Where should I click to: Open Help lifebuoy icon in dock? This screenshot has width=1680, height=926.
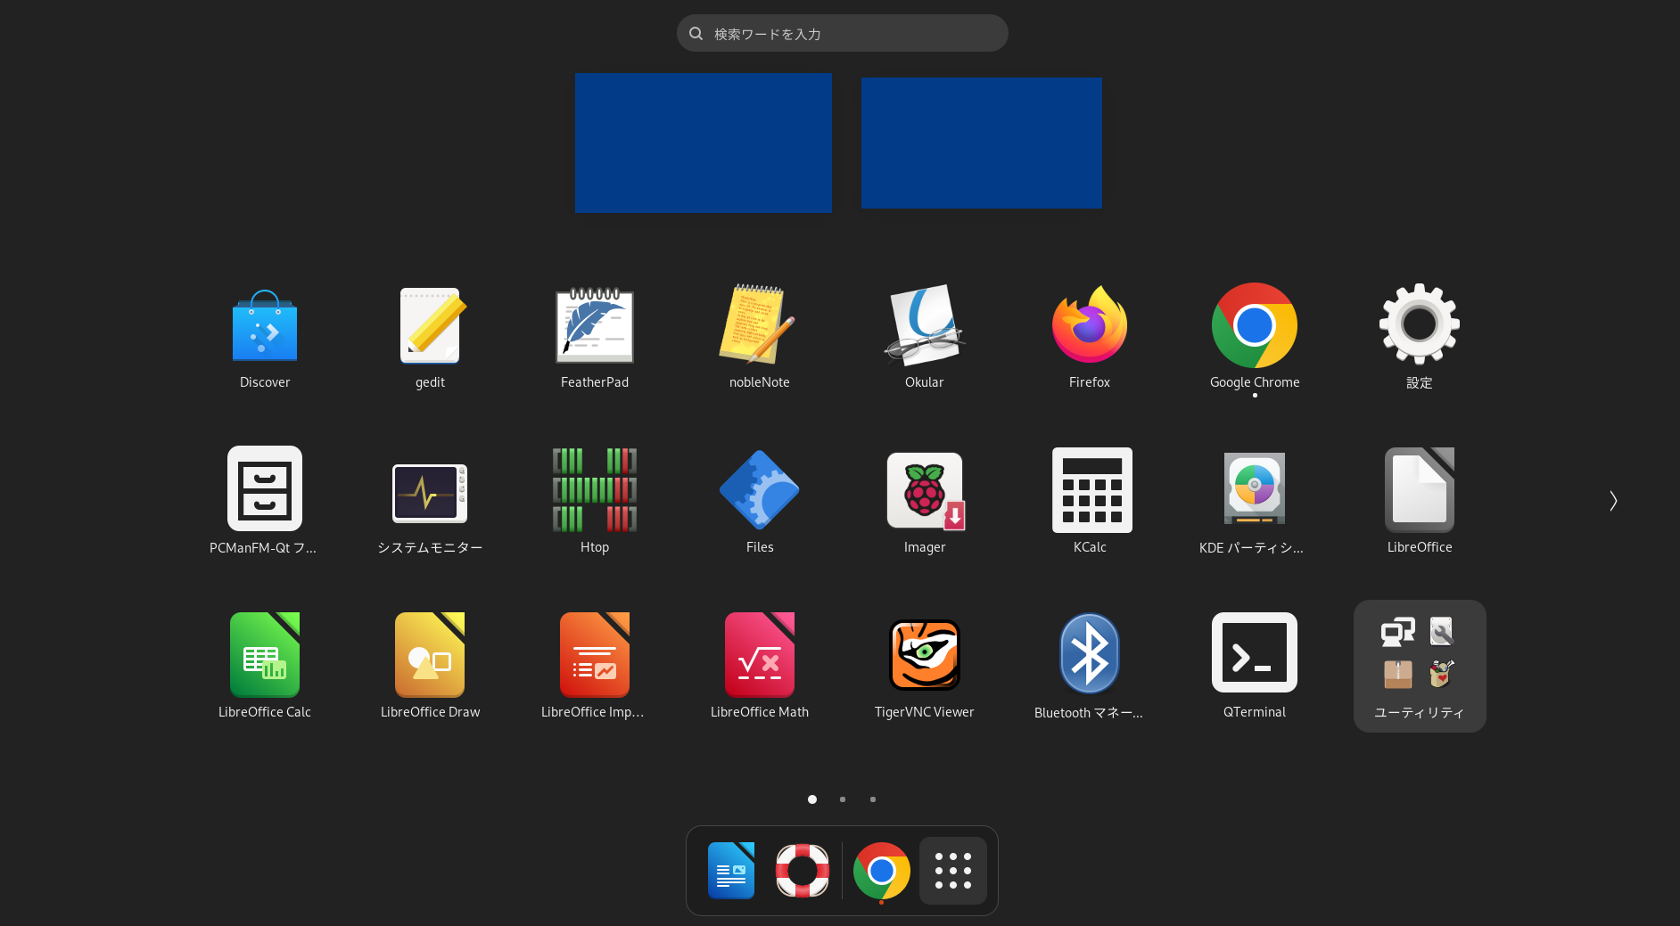coord(803,871)
